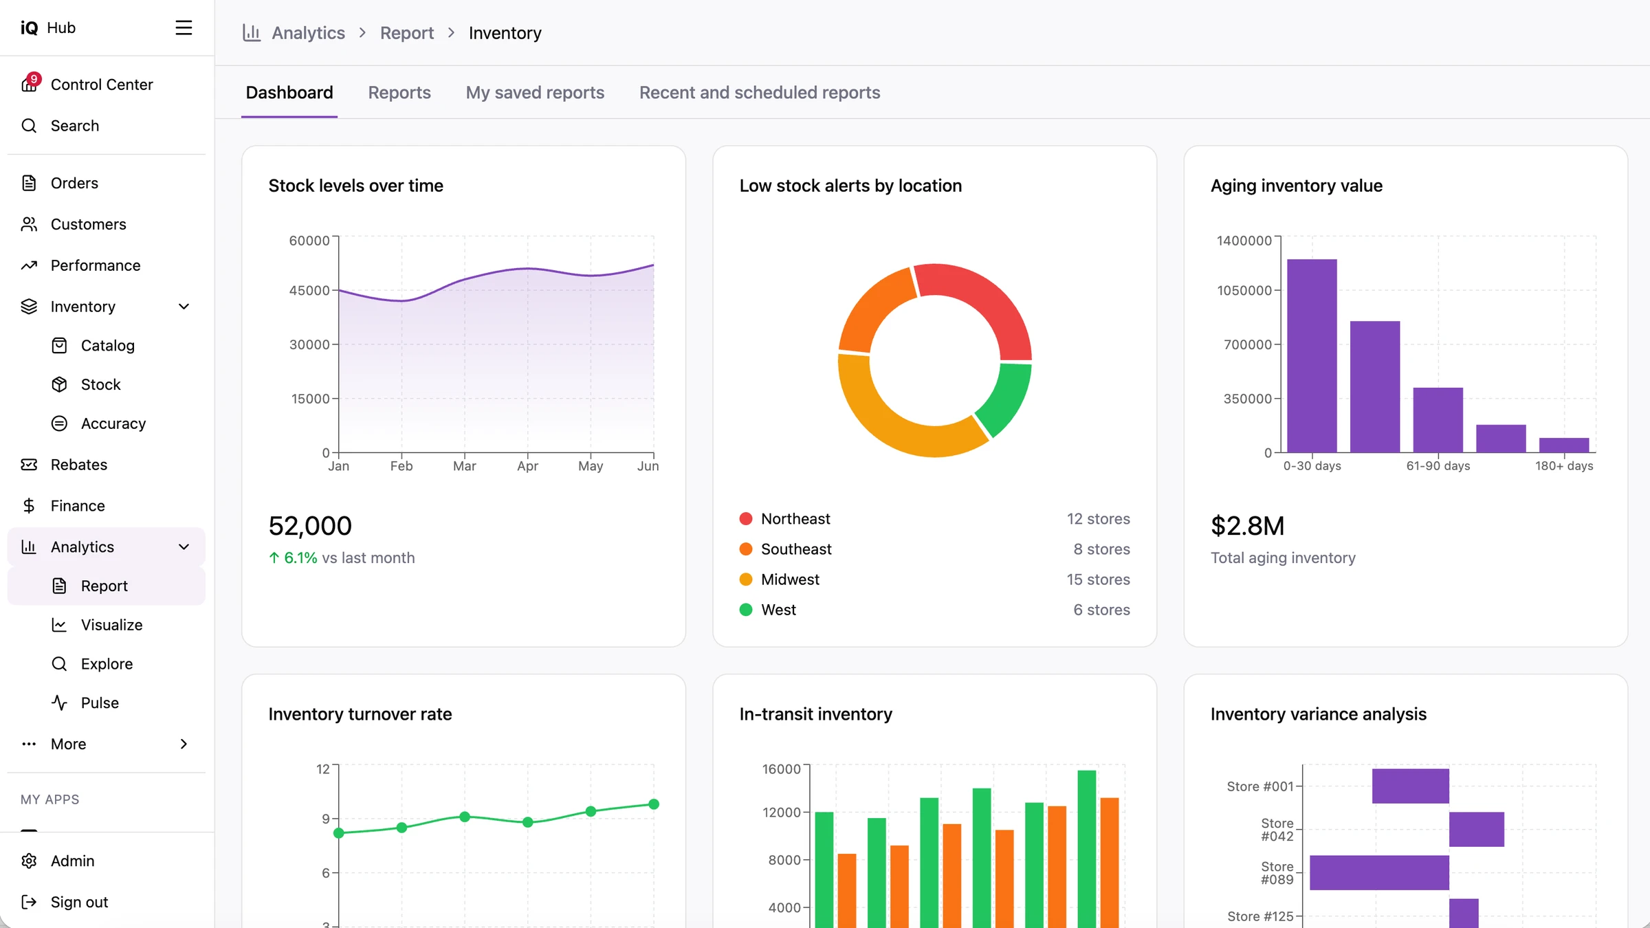Image resolution: width=1650 pixels, height=928 pixels.
Task: Click the Orders document icon
Action: (x=29, y=183)
